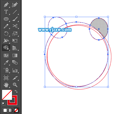Pick the Line Segment tool

pos(15,12)
